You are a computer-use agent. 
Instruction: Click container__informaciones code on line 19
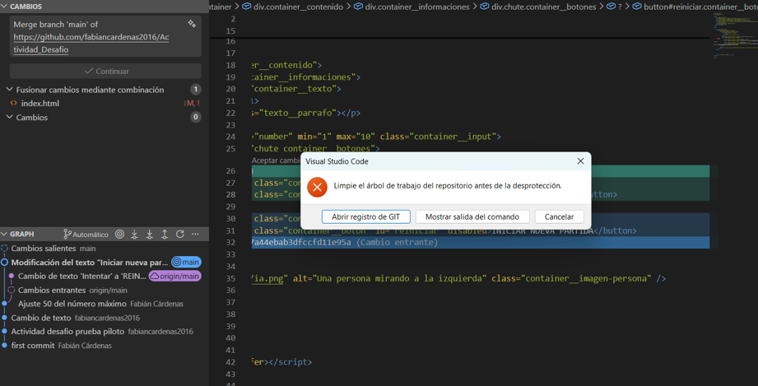pos(306,77)
